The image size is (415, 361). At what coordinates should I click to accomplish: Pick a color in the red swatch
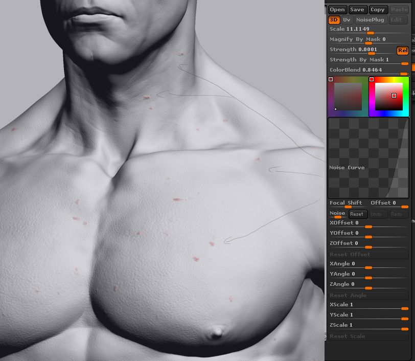389,97
